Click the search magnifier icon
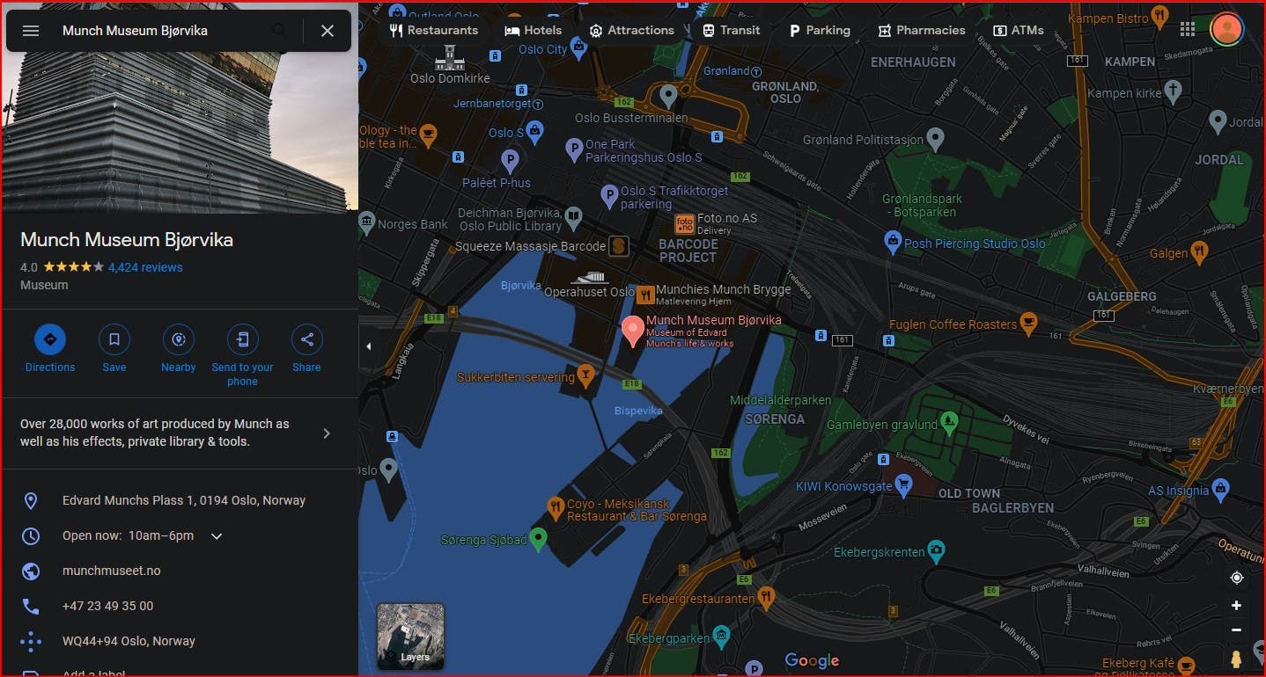This screenshot has width=1266, height=677. (280, 31)
